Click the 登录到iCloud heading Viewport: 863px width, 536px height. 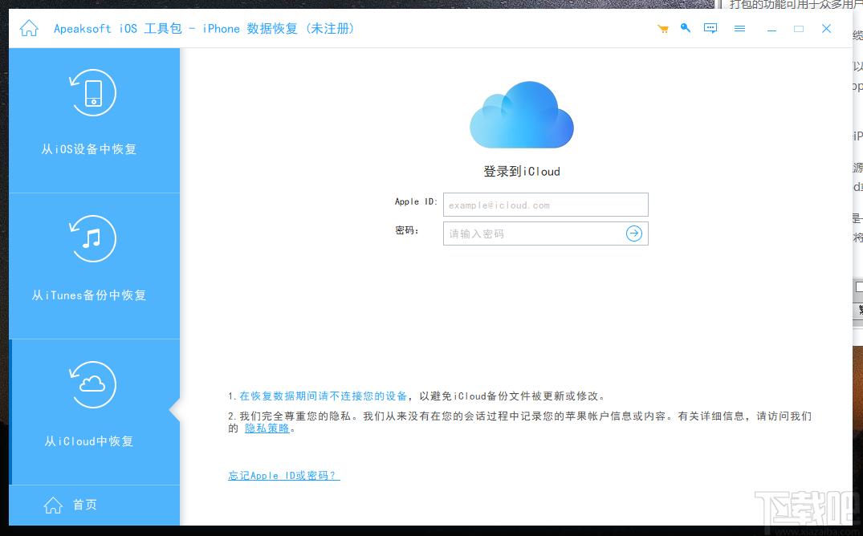pyautogui.click(x=522, y=172)
